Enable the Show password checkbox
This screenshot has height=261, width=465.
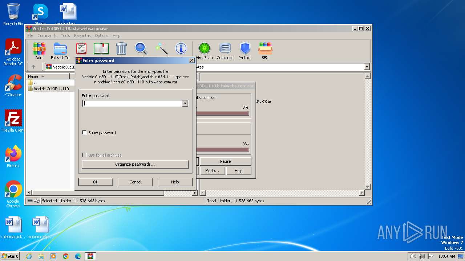point(85,133)
